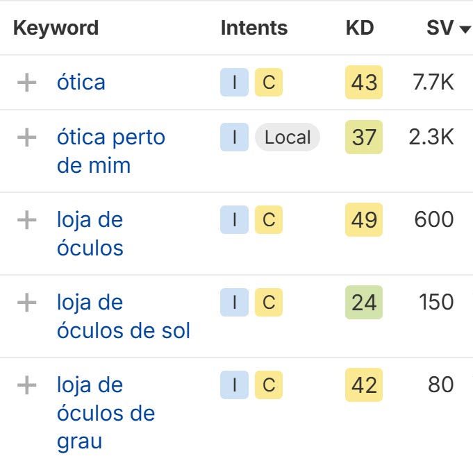Click the KD 43 yellow score badge
Viewport: 473px width, 463px height.
364,83
